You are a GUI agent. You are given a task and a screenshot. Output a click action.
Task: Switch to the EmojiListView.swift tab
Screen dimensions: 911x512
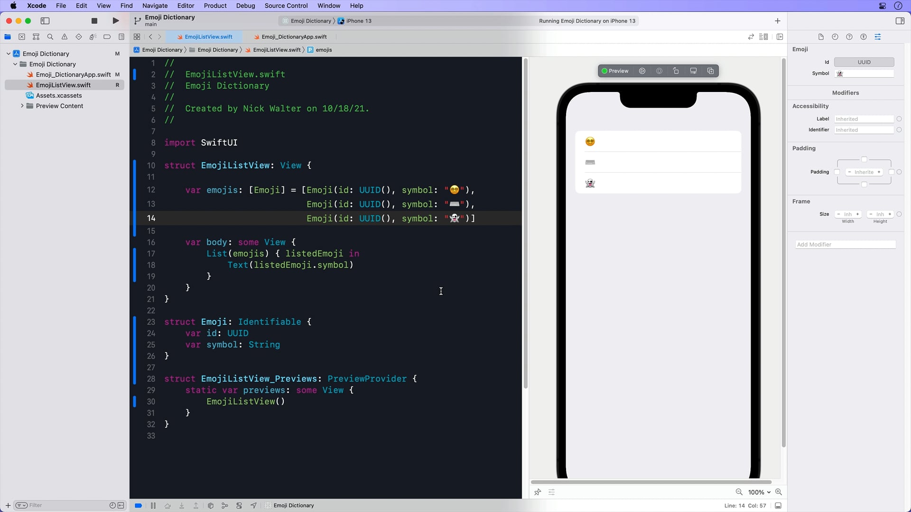[205, 37]
